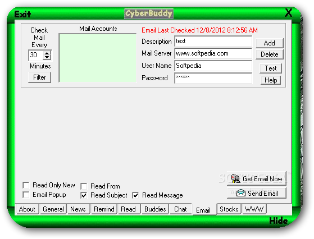The width and height of the screenshot is (314, 239).
Task: Click the Description field containing test
Action: (x=213, y=41)
